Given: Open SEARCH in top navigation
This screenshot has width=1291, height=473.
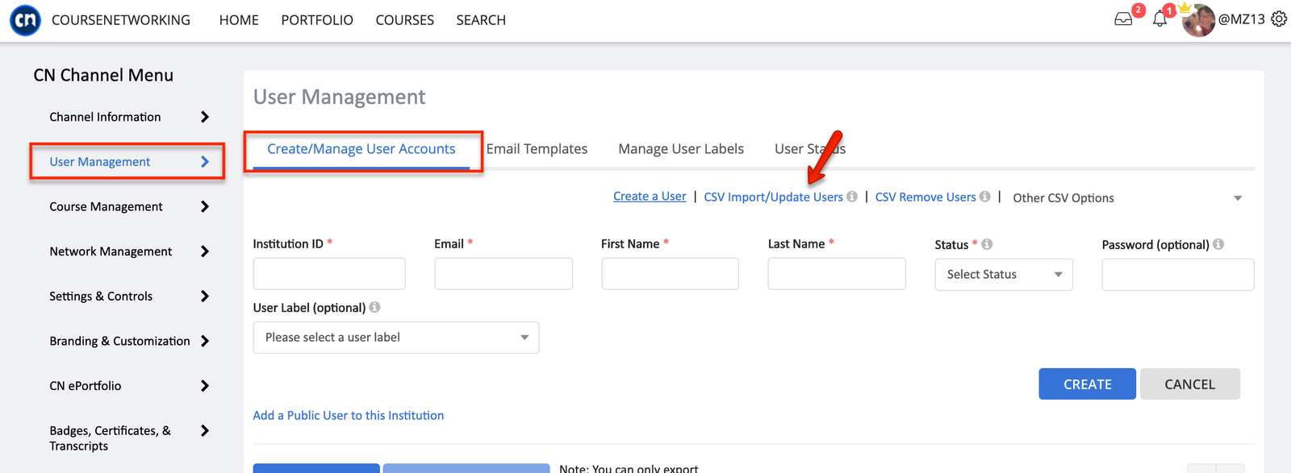Looking at the screenshot, I should click(x=481, y=20).
